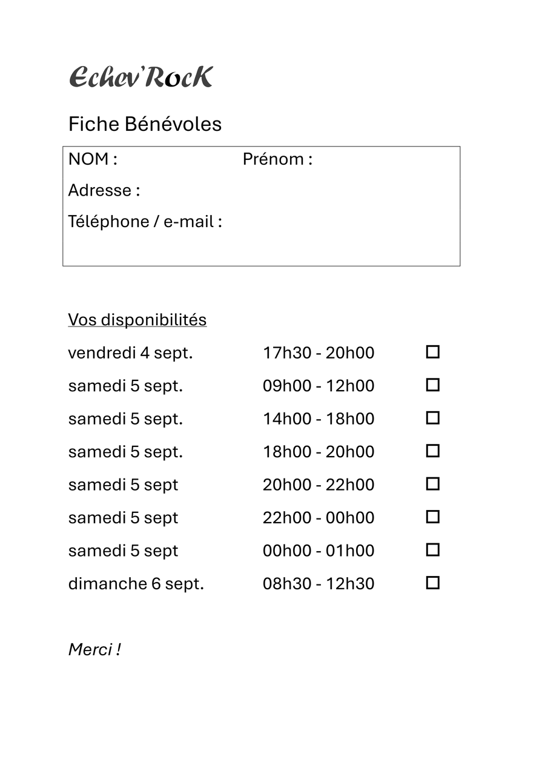
Task: Click the vendredi 4 sept. label
Action: pos(130,353)
